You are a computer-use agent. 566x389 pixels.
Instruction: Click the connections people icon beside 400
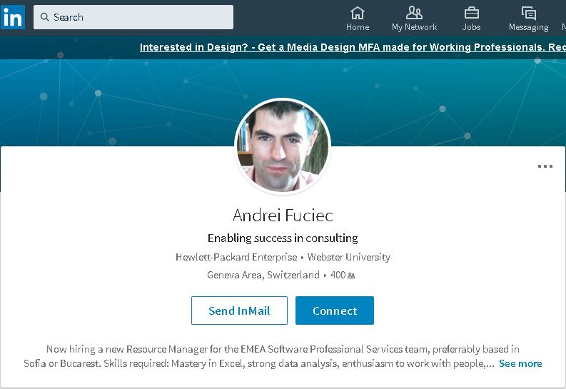tap(351, 276)
